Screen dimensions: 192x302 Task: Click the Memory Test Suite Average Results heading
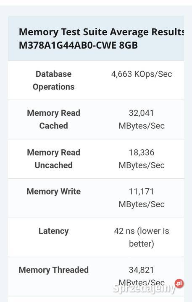pyautogui.click(x=102, y=32)
